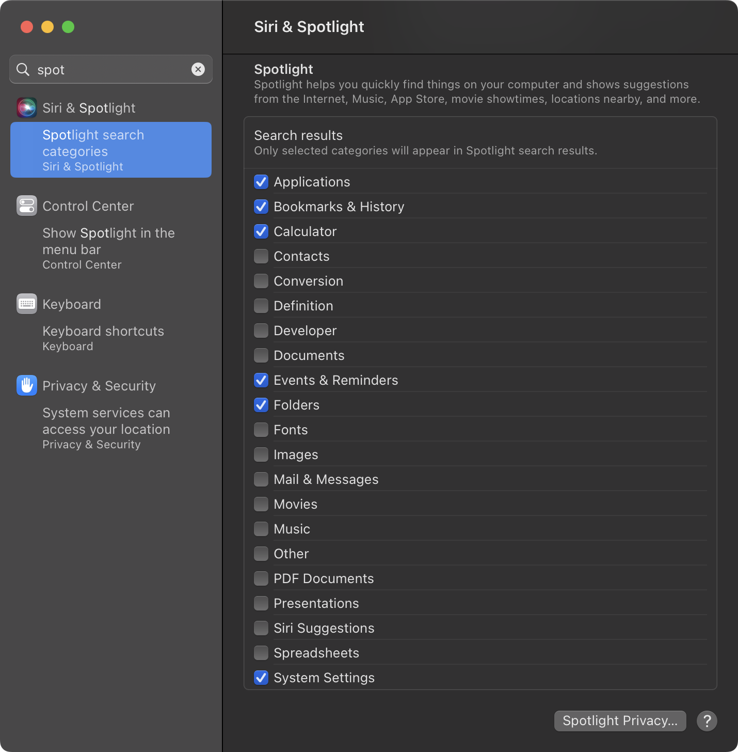Click the magnifying glass search icon
738x752 pixels.
[x=23, y=69]
